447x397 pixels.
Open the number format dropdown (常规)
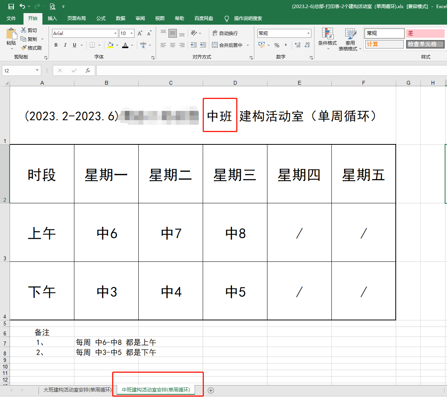[308, 34]
